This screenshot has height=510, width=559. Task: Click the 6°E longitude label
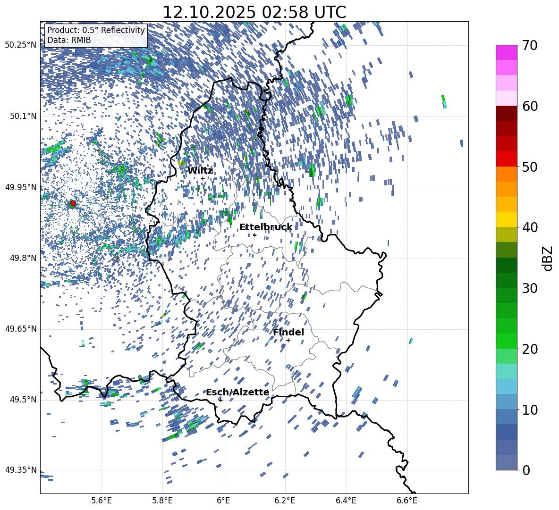[223, 501]
